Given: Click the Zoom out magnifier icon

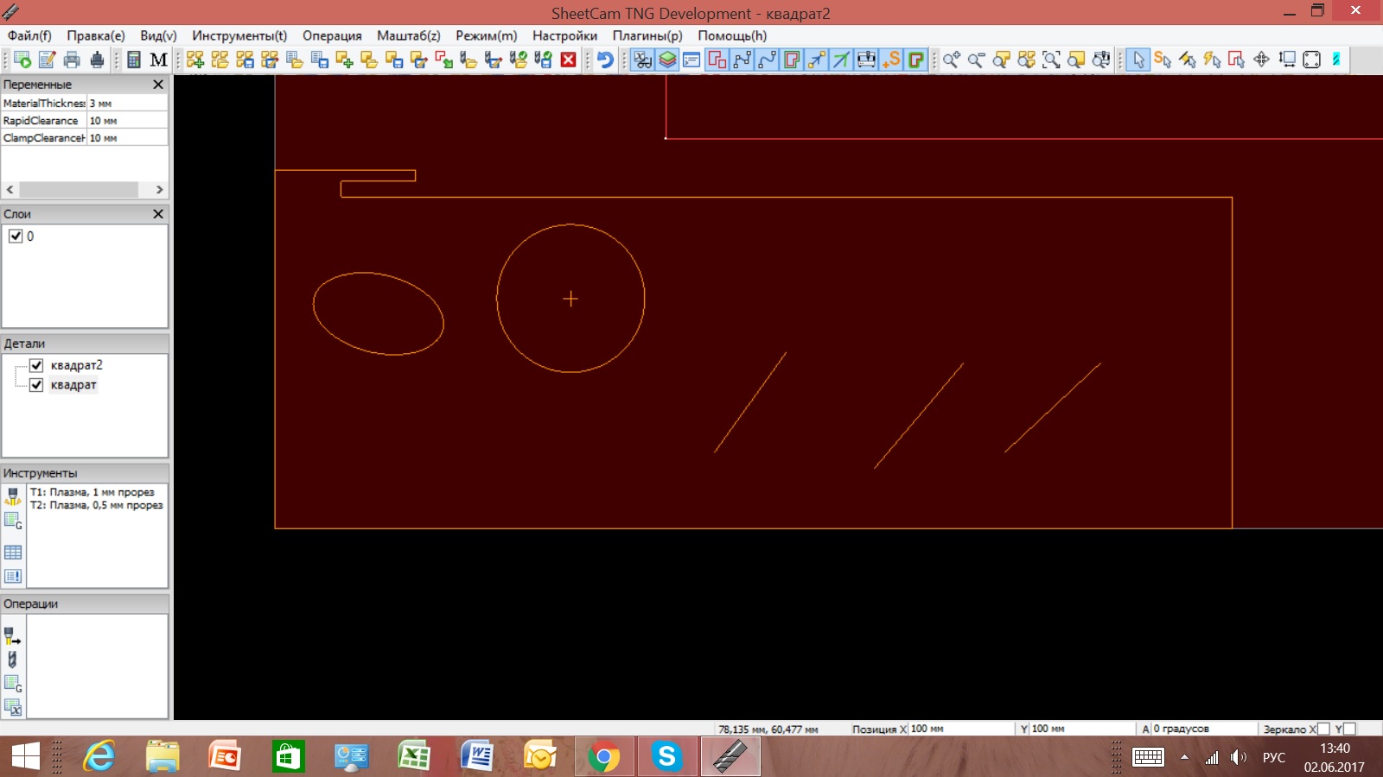Looking at the screenshot, I should click(x=976, y=60).
